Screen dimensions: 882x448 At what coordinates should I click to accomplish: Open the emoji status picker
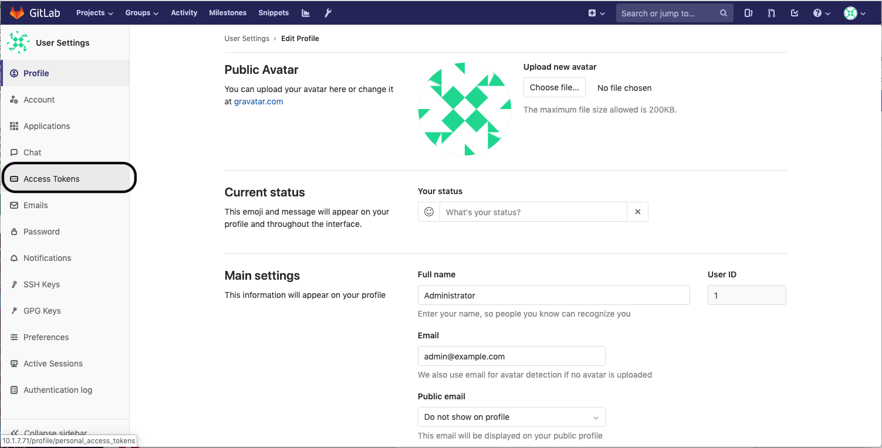point(429,212)
